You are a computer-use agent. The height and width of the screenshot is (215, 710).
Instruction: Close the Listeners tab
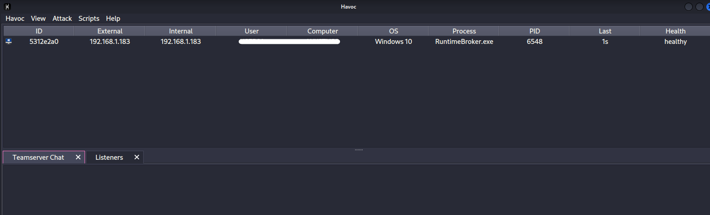[x=137, y=158]
